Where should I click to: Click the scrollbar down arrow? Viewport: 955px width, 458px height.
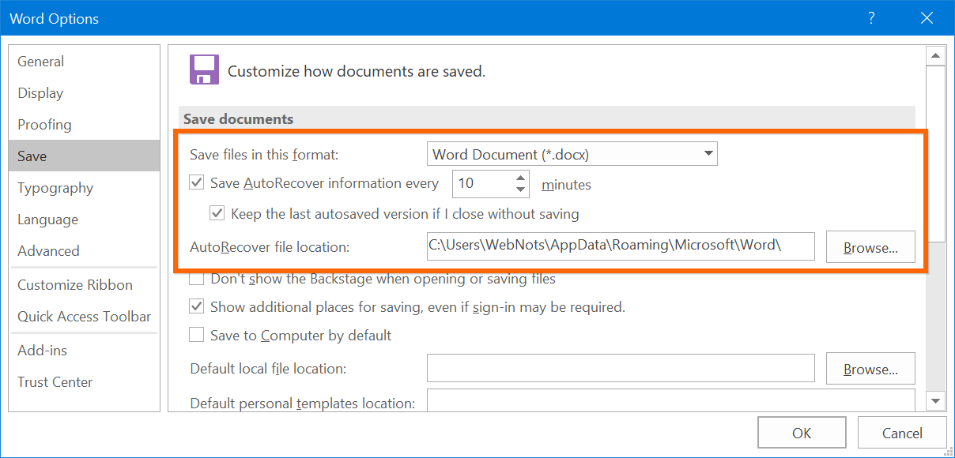(x=936, y=400)
